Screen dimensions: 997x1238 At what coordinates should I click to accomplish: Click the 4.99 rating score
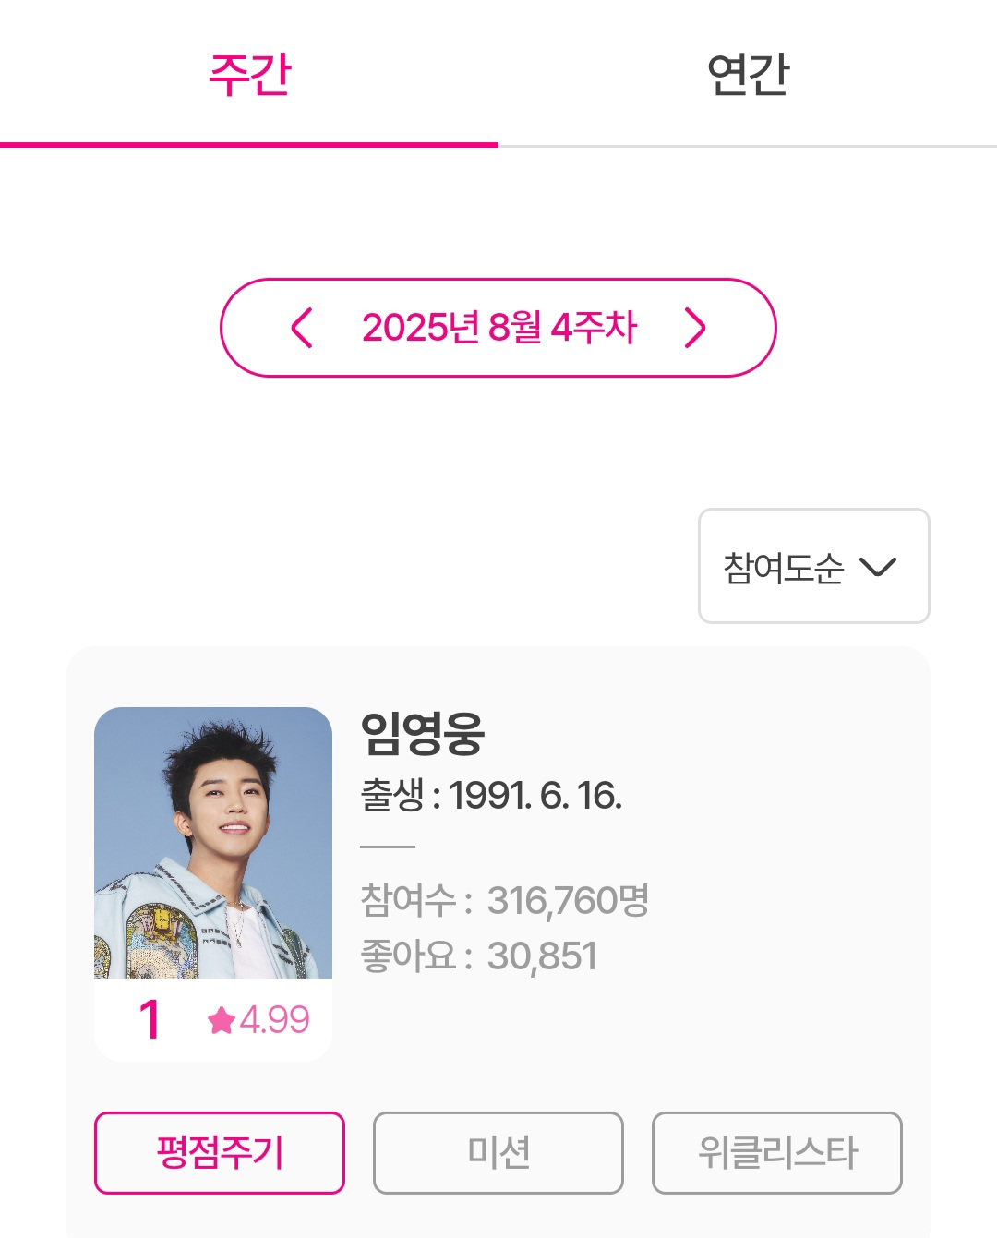tap(274, 1020)
